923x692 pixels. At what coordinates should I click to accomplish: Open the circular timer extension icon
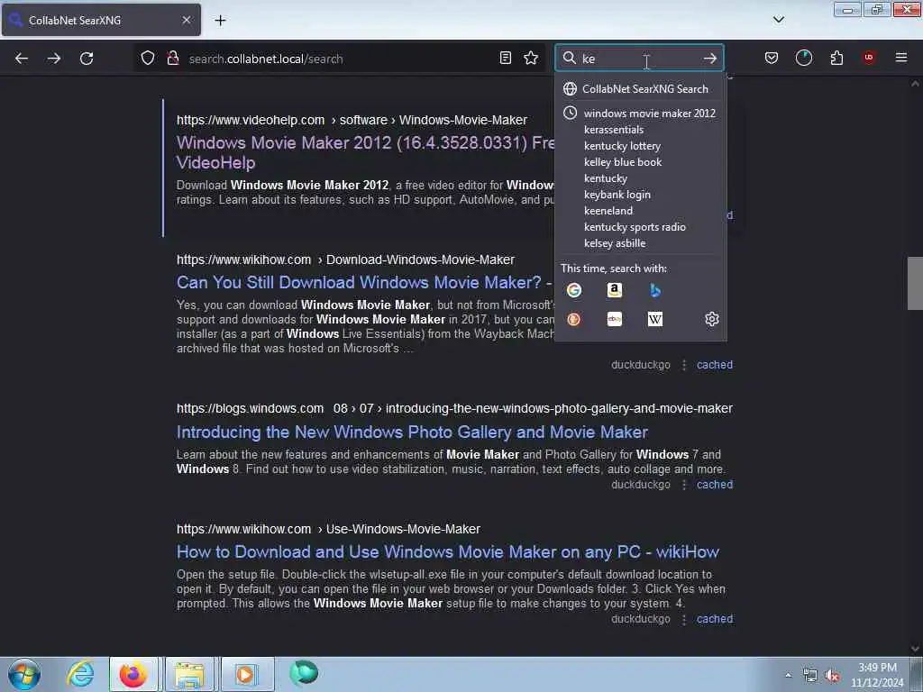click(x=803, y=58)
